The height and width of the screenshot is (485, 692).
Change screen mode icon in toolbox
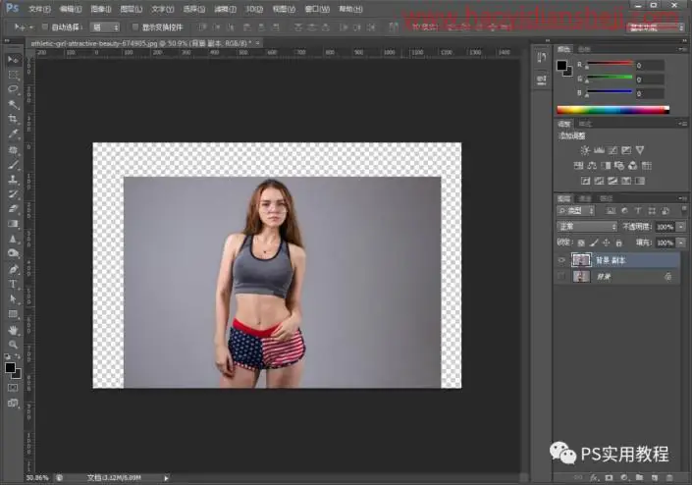[x=13, y=403]
